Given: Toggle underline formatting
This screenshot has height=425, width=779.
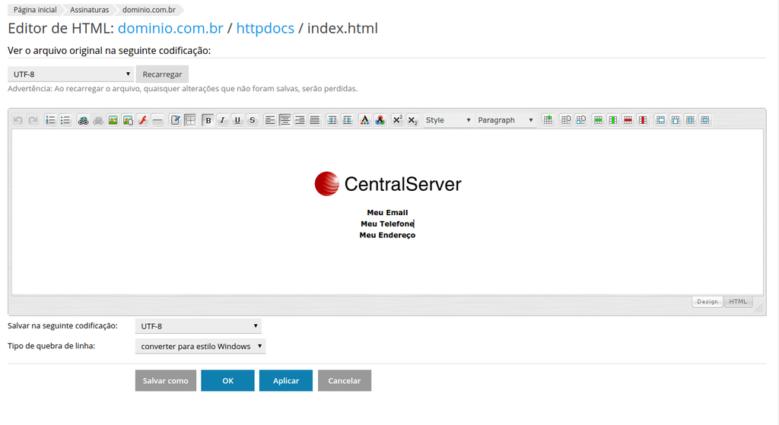Looking at the screenshot, I should point(237,120).
